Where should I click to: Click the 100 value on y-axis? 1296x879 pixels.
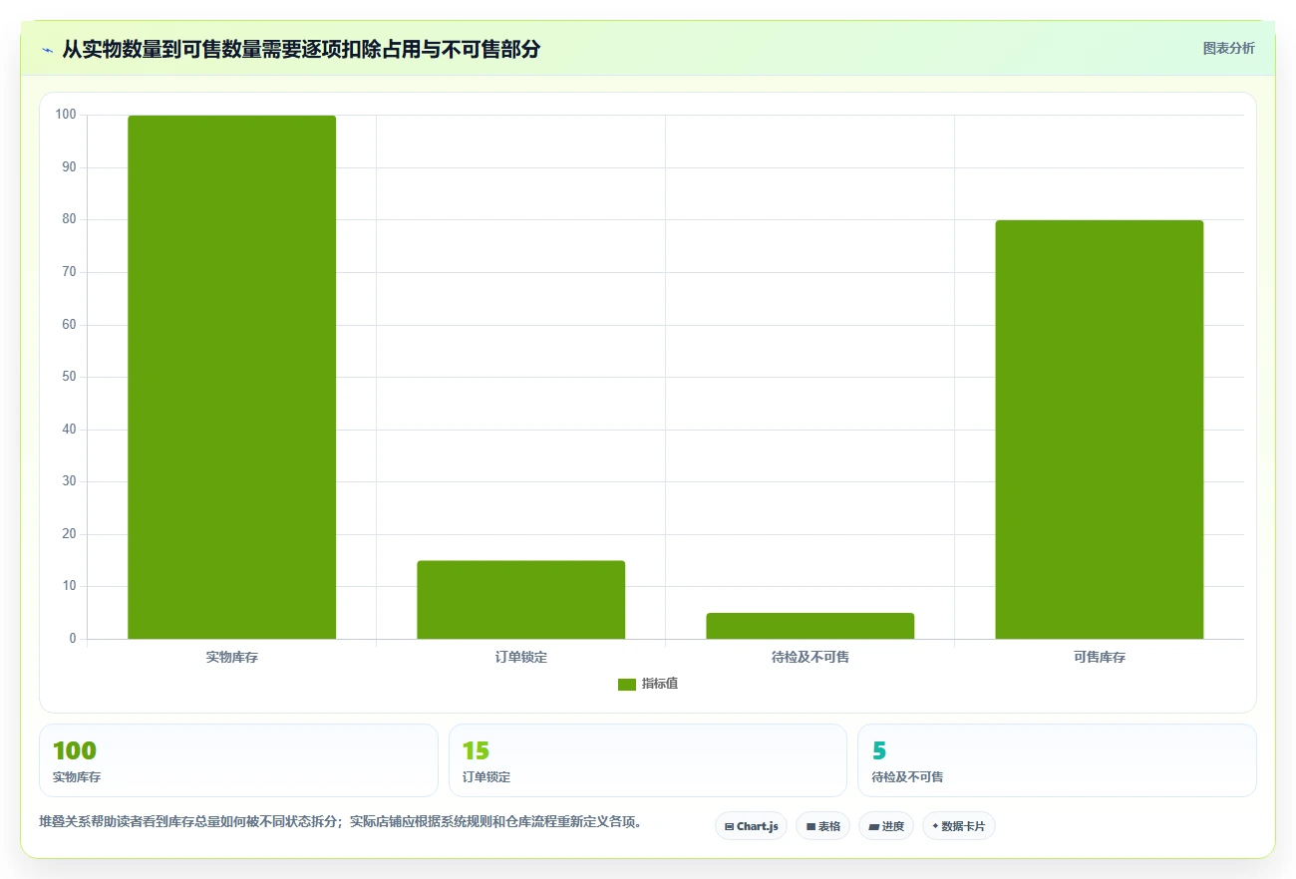pyautogui.click(x=66, y=115)
